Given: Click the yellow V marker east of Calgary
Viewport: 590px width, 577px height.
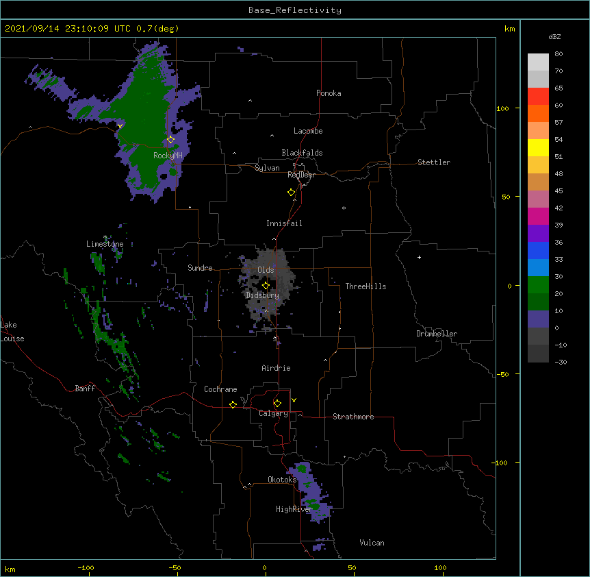Looking at the screenshot, I should pyautogui.click(x=294, y=400).
